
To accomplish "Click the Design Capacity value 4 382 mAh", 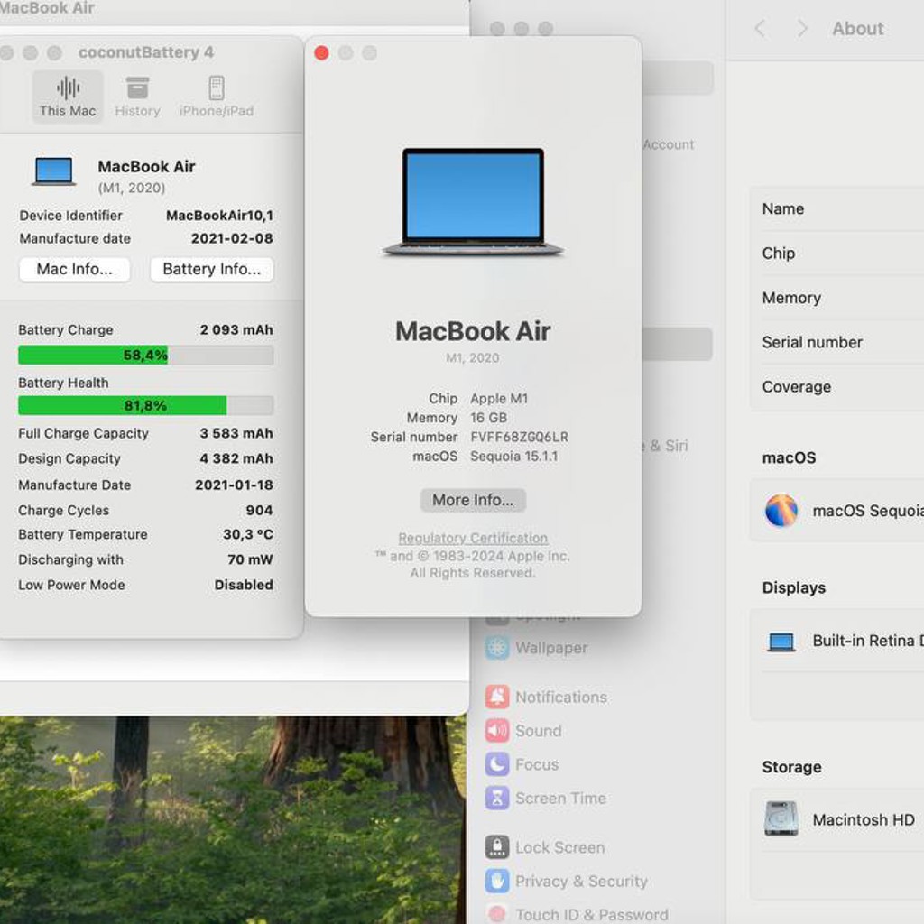I will point(236,458).
